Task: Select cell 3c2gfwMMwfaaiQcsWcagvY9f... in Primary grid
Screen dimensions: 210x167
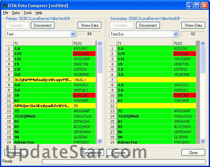Action: pos(43,80)
